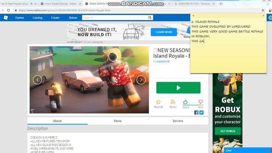Switch to Prison Royale browser tab
272x153 pixels.
coord(61,4)
